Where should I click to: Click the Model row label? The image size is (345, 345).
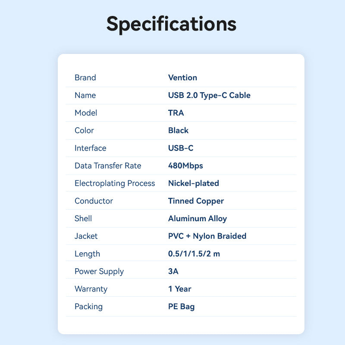point(86,113)
